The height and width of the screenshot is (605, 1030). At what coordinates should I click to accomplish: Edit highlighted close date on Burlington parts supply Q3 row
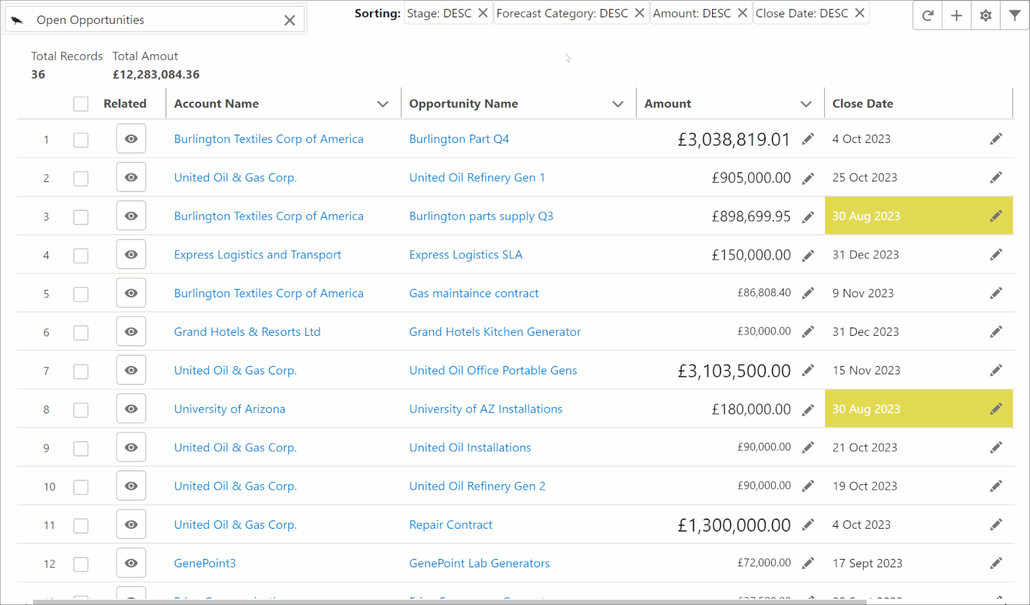coord(996,216)
